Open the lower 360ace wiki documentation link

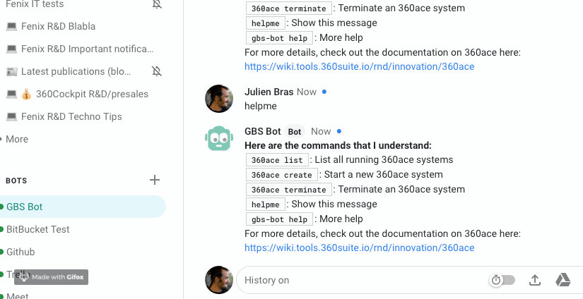(359, 248)
